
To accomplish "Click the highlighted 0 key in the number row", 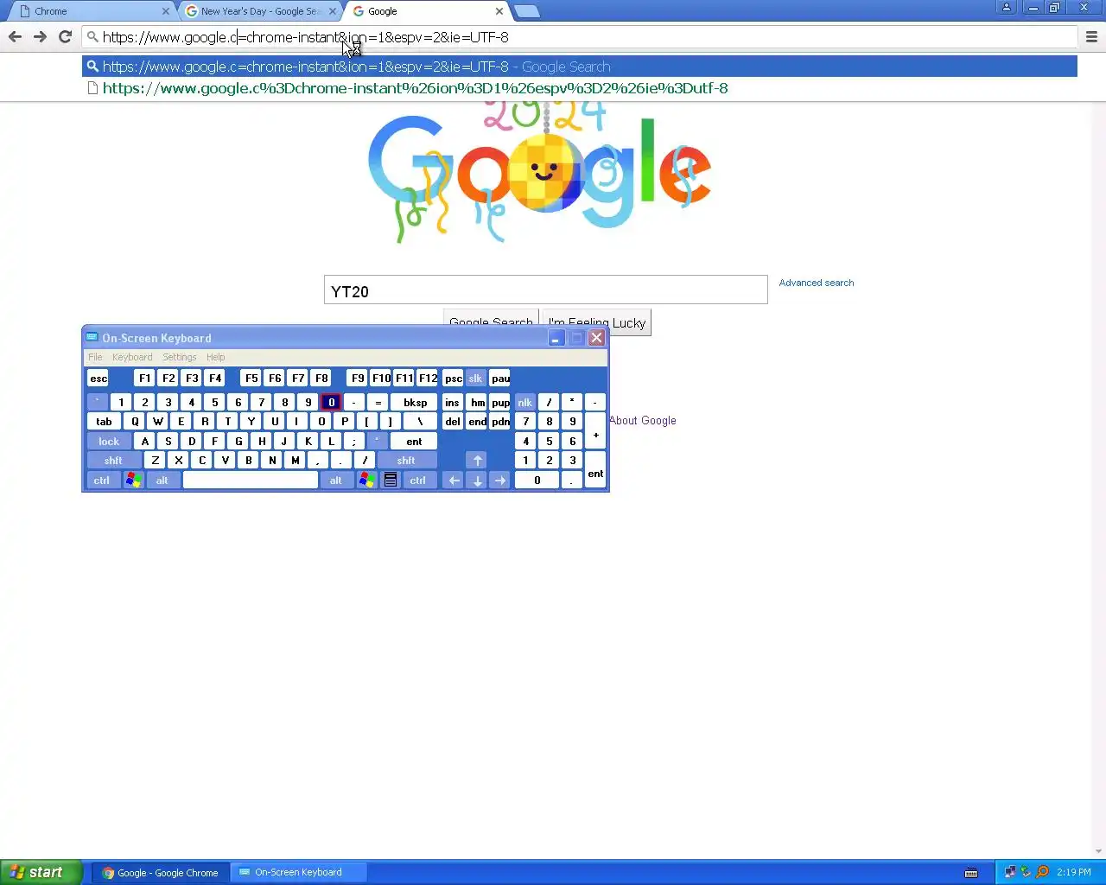I will pyautogui.click(x=331, y=402).
